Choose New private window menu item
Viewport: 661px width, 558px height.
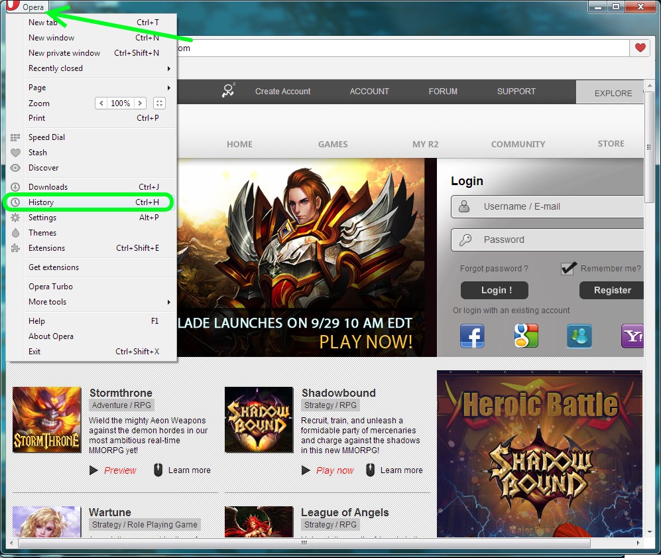click(x=64, y=53)
